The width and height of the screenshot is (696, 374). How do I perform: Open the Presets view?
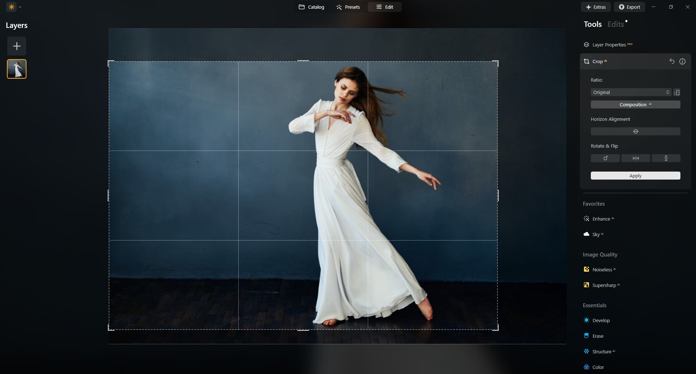(348, 7)
